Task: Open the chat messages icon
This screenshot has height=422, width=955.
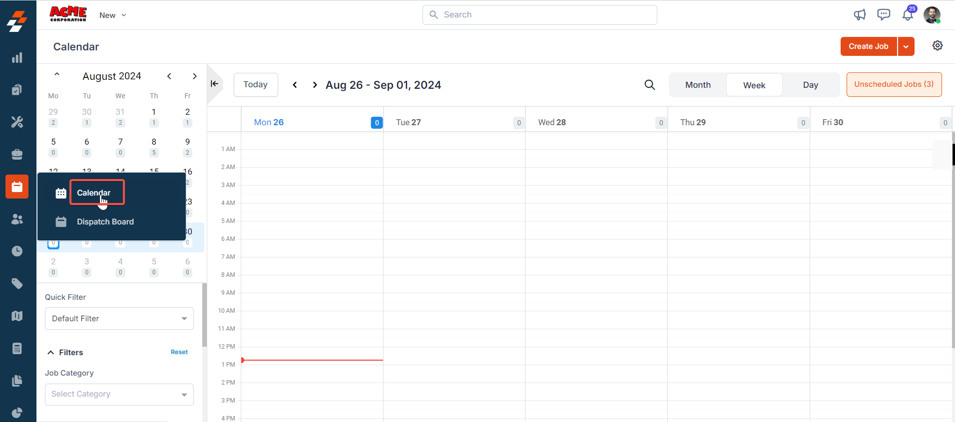Action: pos(884,15)
